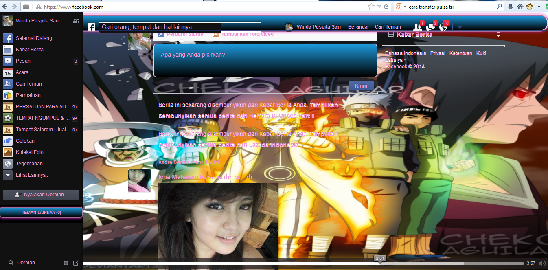Expand Lihat Lainnya in sidebar
Viewport: 548px width, 270px height.
pyautogui.click(x=32, y=175)
